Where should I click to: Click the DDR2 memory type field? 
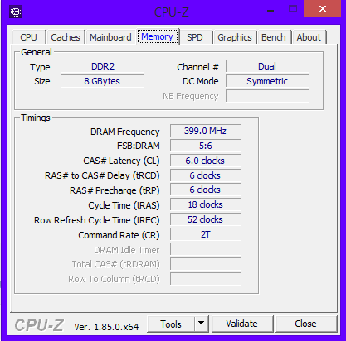click(102, 66)
